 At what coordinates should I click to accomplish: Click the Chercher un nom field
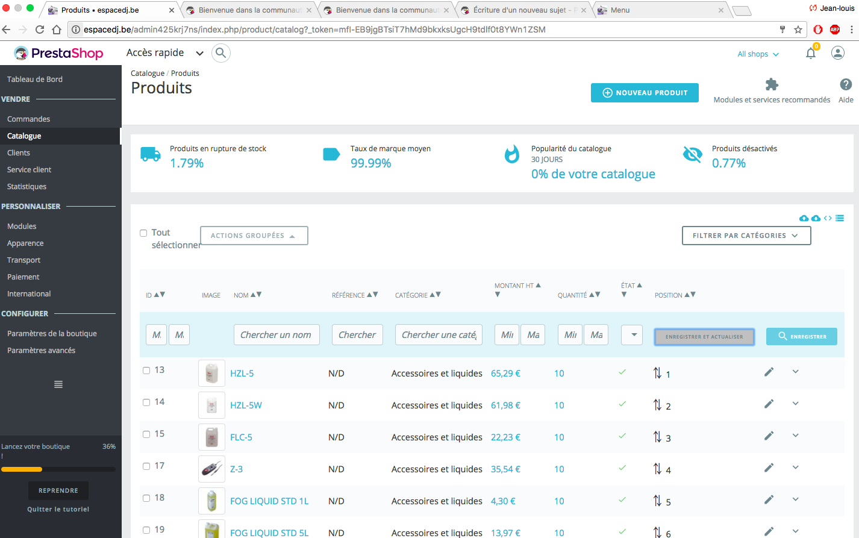pyautogui.click(x=276, y=335)
